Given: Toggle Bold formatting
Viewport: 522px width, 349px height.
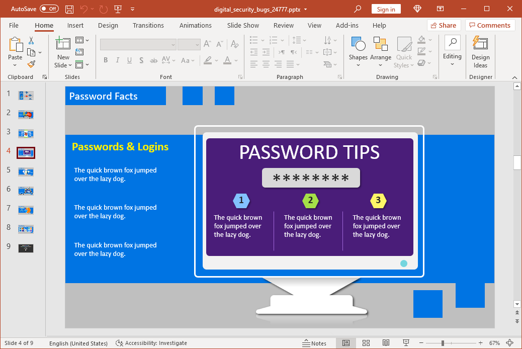Looking at the screenshot, I should click(106, 60).
